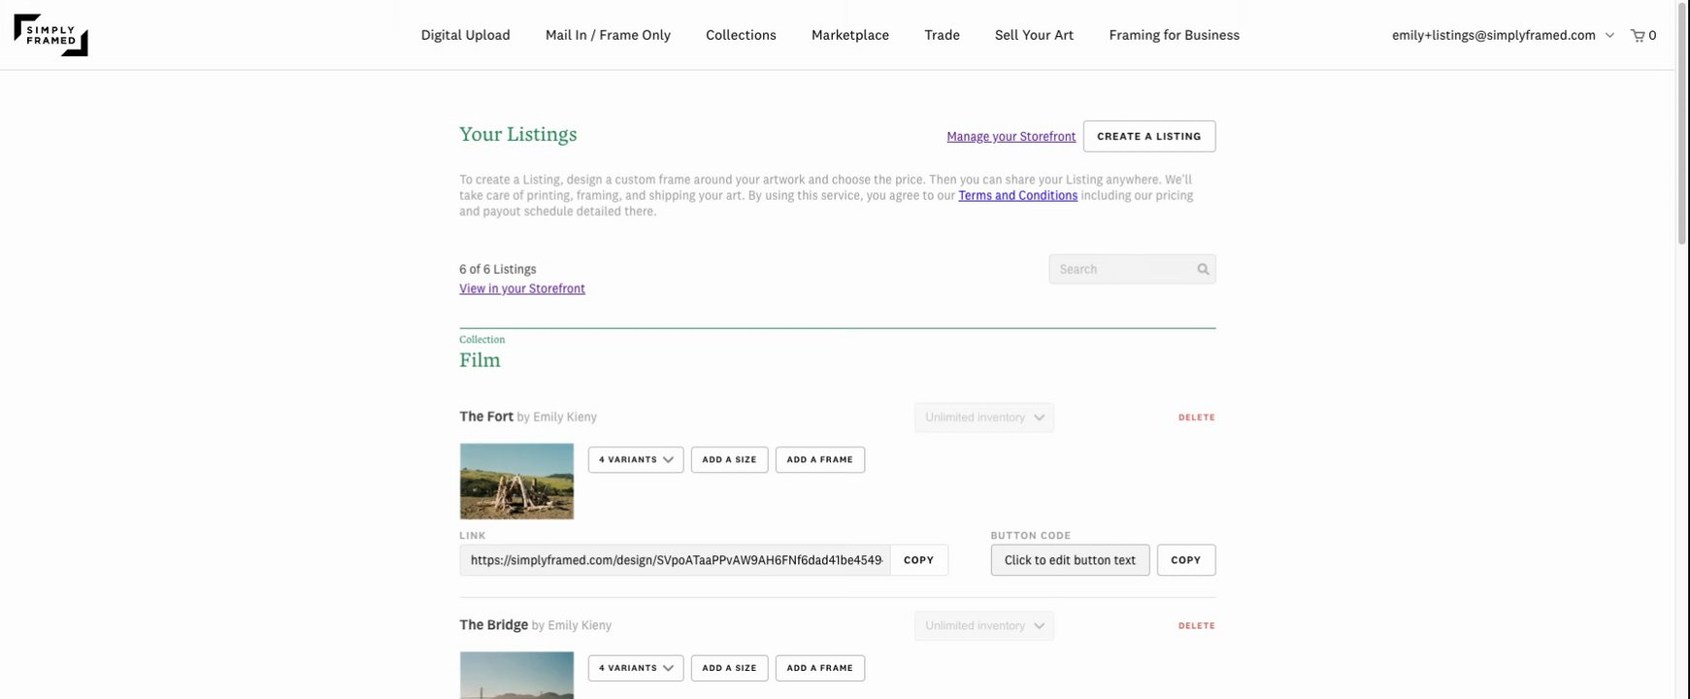Expand 4 Variants dropdown for The Fort

coord(636,460)
